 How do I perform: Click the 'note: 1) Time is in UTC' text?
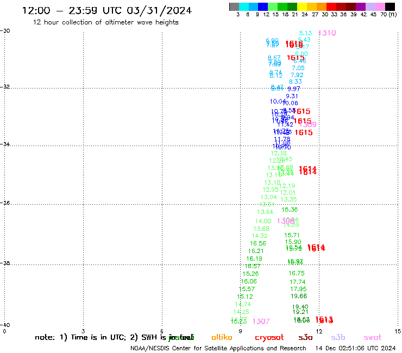(80, 337)
